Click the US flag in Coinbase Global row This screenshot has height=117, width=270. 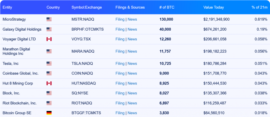(49, 73)
